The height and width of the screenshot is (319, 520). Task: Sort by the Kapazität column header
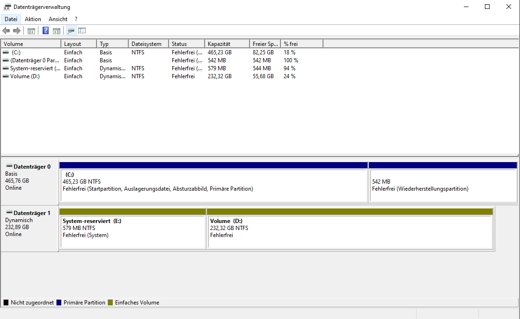coord(227,44)
